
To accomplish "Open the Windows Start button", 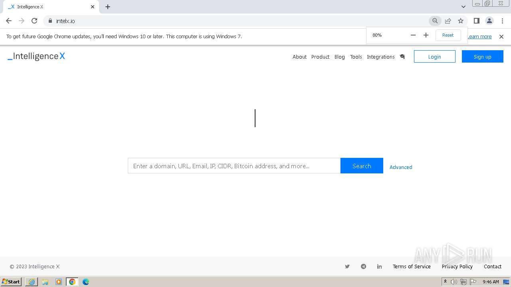I will pos(11,281).
